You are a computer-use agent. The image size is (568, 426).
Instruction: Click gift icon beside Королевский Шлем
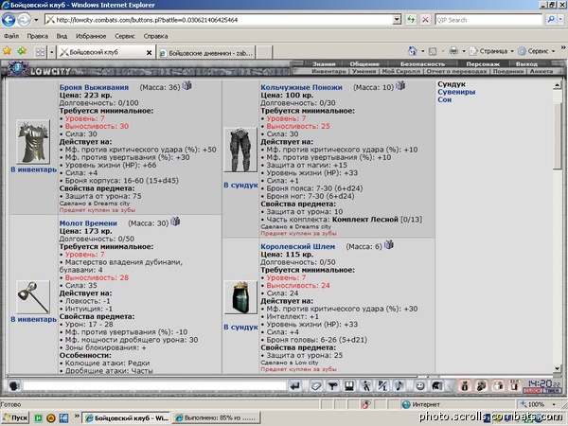389,245
